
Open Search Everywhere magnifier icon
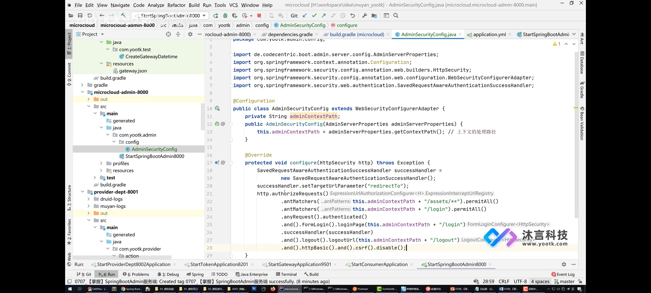point(396,15)
